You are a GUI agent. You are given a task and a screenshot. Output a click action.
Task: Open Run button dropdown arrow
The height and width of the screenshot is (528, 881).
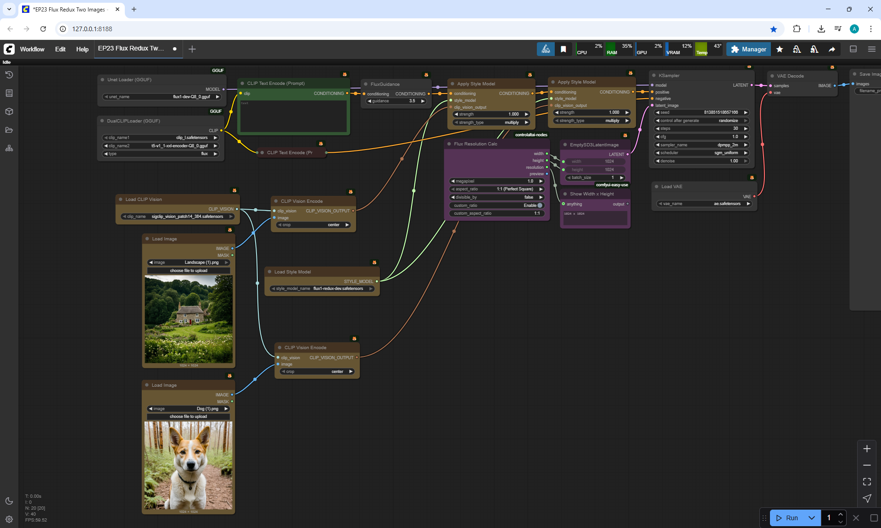tap(812, 518)
